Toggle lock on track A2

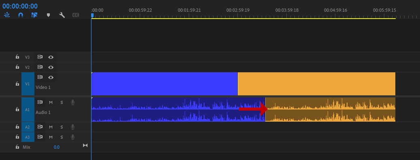[x=17, y=126]
